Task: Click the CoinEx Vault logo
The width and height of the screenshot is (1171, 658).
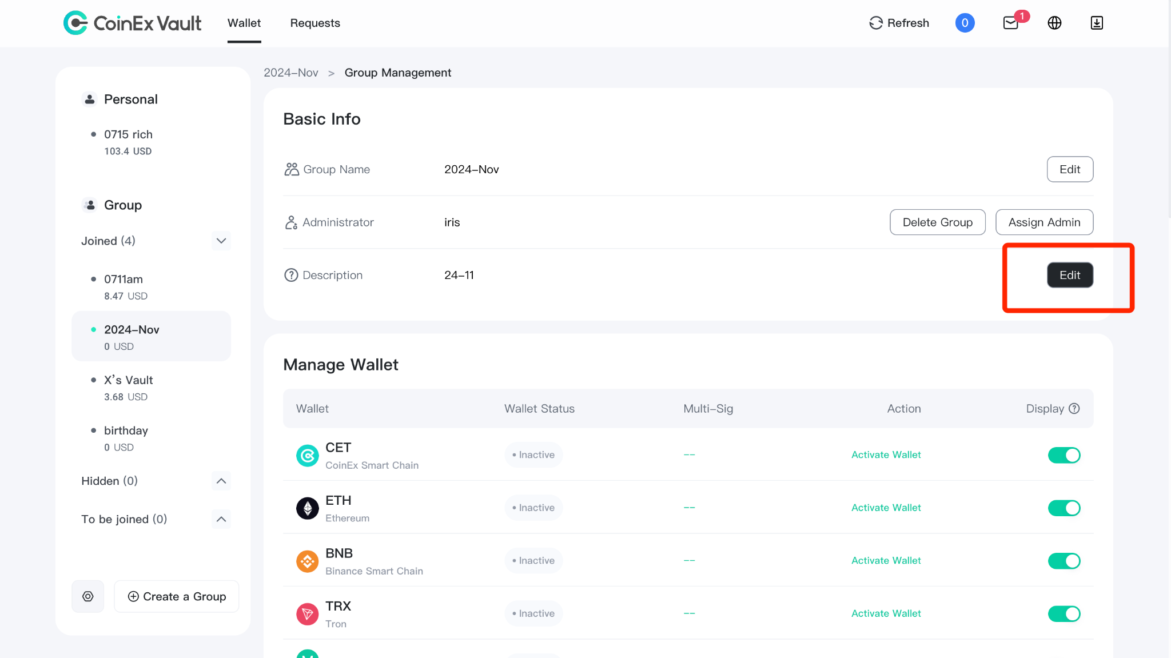Action: pos(132,23)
